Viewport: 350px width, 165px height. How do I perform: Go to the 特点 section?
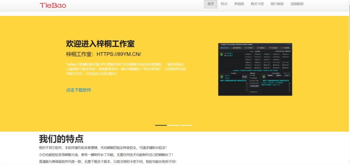[x=224, y=4]
